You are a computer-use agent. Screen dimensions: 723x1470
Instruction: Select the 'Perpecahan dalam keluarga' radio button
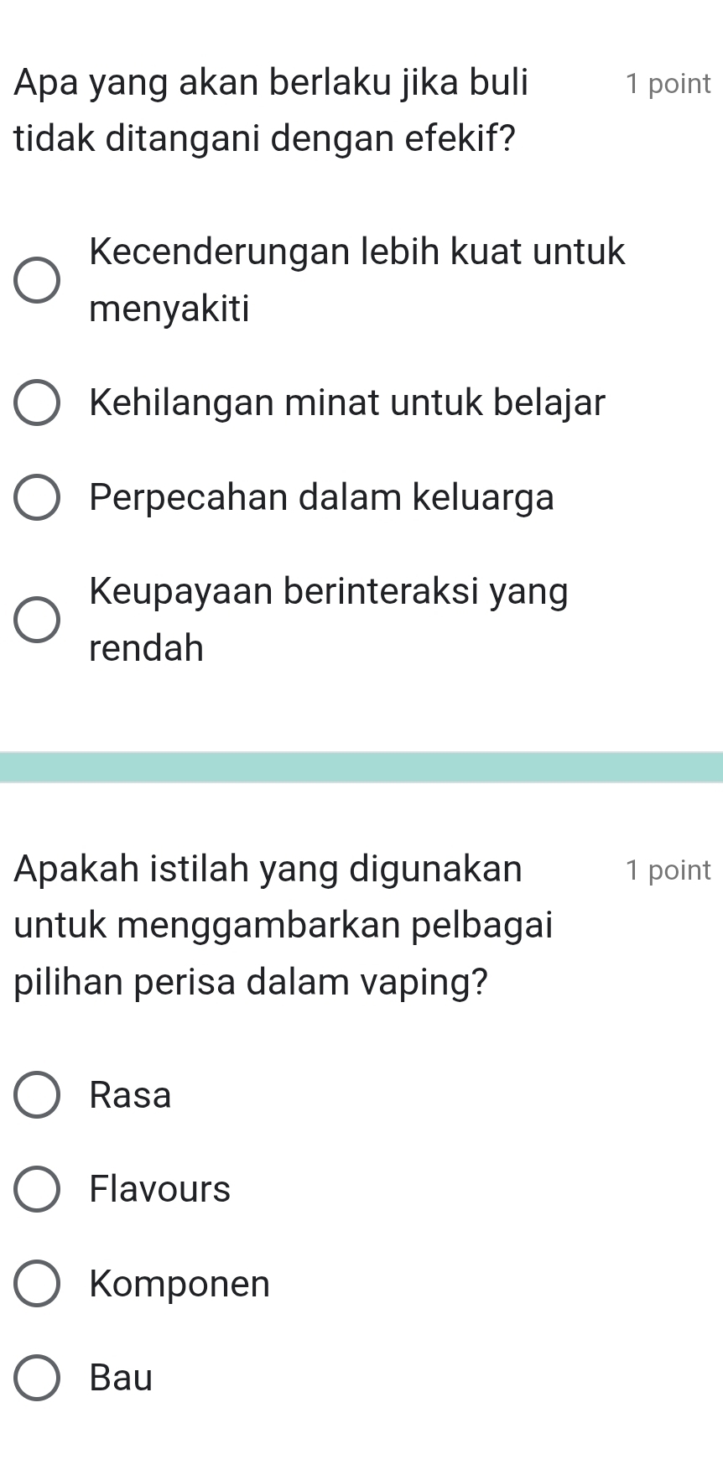tap(37, 496)
